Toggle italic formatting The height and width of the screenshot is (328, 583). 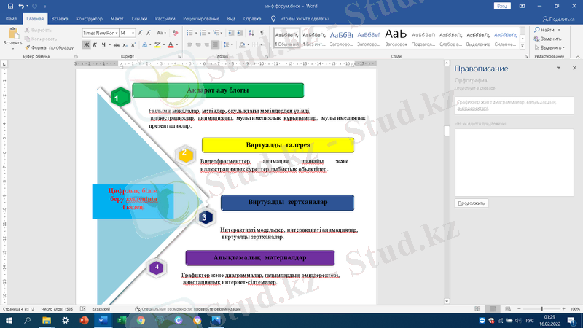(x=95, y=44)
